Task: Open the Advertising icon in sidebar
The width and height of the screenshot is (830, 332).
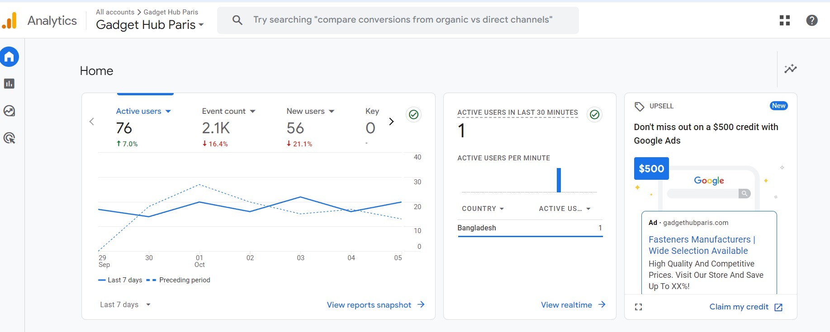Action: [9, 138]
